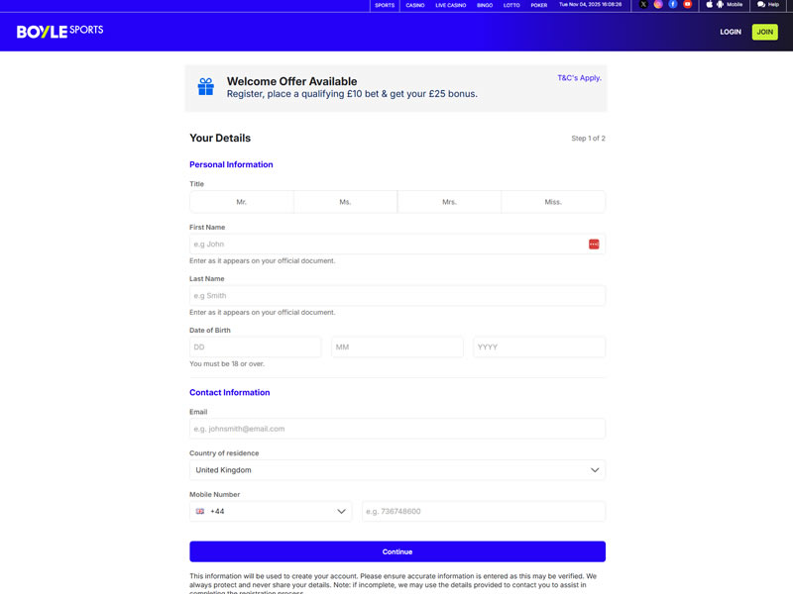Click the green JOIN button
Viewport: 793px width, 594px height.
point(764,32)
